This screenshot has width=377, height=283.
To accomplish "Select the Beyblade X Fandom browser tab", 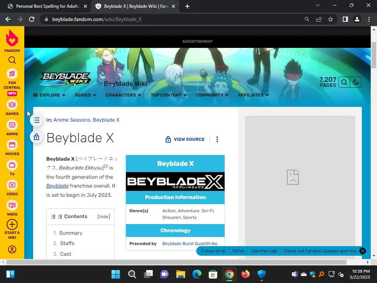I will [135, 6].
